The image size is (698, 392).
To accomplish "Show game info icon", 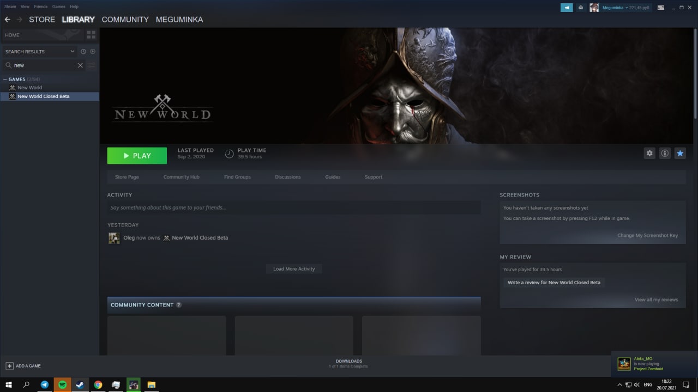I will (665, 154).
